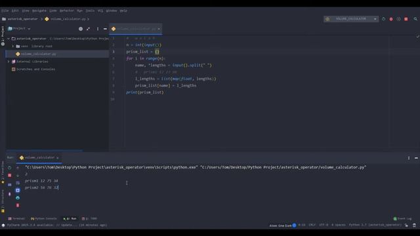Click the Structure side tab
The height and width of the screenshot is (236, 420).
(x=3, y=201)
